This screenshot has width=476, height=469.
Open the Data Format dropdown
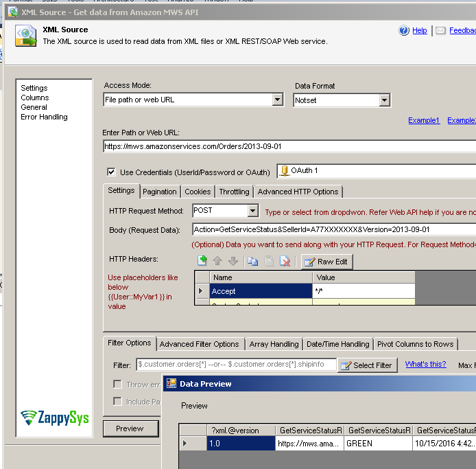point(384,100)
